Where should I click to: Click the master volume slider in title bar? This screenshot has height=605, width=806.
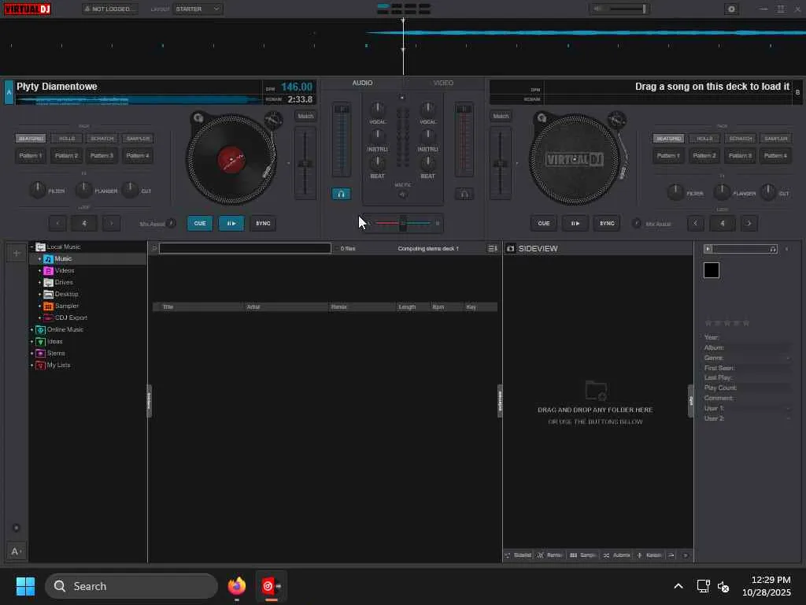[x=626, y=9]
